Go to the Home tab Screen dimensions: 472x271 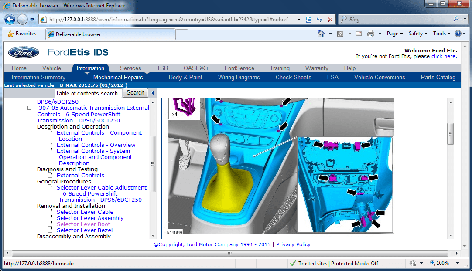(19, 68)
